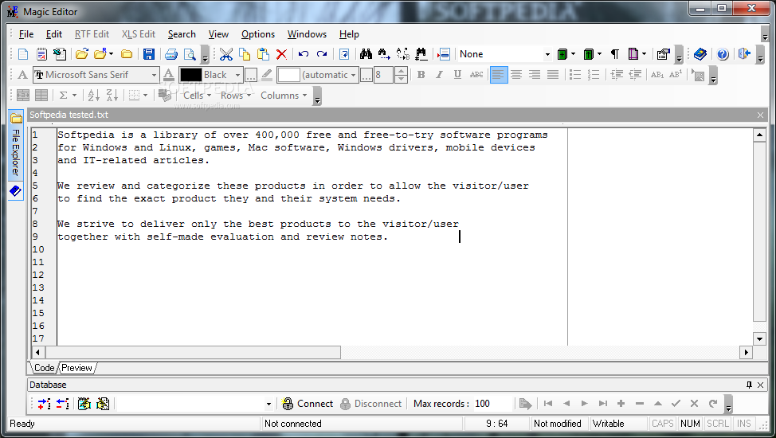Viewport: 776px width, 438px height.
Task: Open the File Explorer folder icon in sidebar
Action: (x=16, y=119)
